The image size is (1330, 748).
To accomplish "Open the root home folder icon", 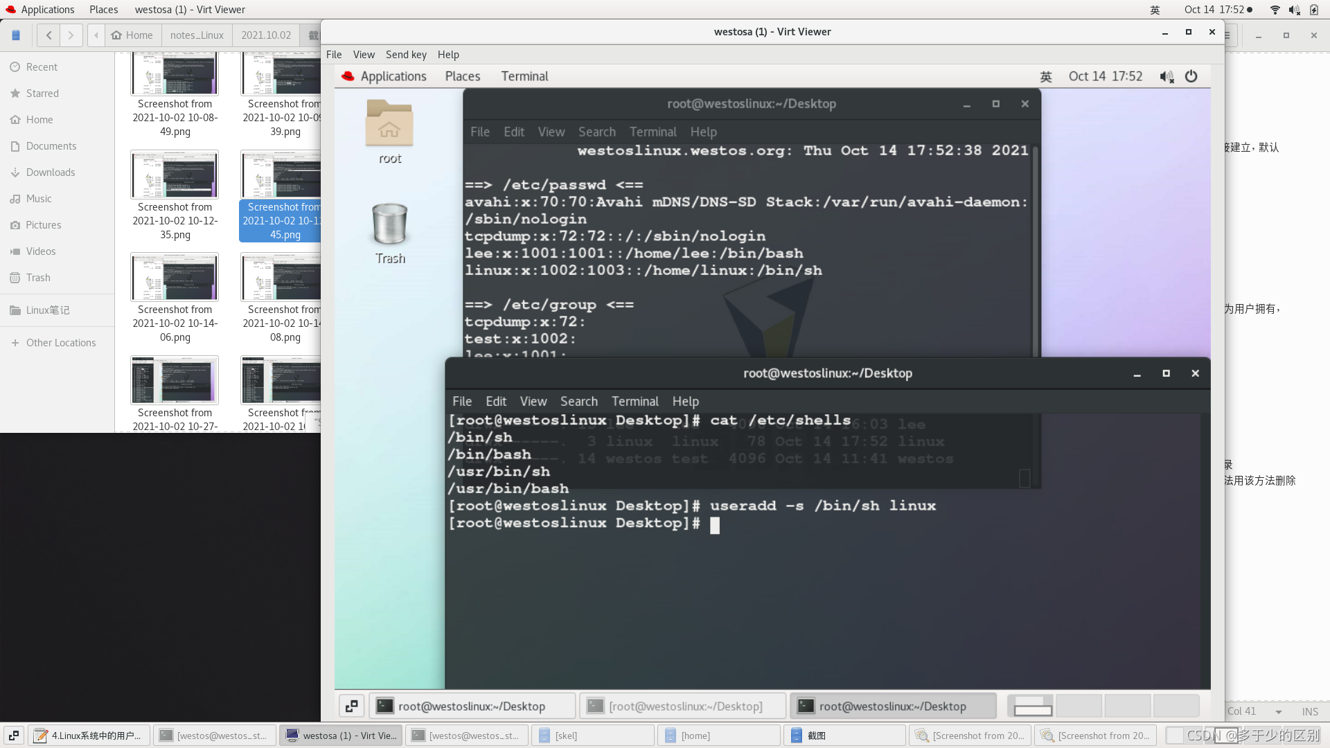I will coord(389,123).
